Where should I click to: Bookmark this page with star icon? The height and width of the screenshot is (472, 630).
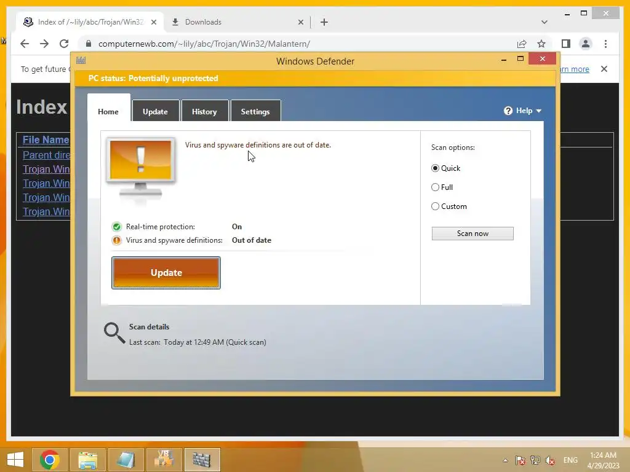click(x=541, y=44)
